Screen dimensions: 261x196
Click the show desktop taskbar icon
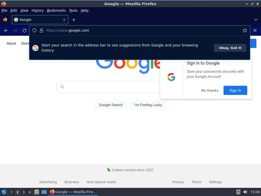[44, 192]
